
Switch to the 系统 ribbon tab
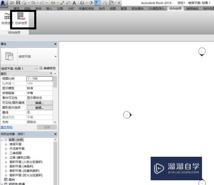pyautogui.click(x=38, y=9)
